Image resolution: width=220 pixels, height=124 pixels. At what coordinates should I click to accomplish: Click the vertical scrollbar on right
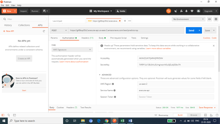(219, 48)
